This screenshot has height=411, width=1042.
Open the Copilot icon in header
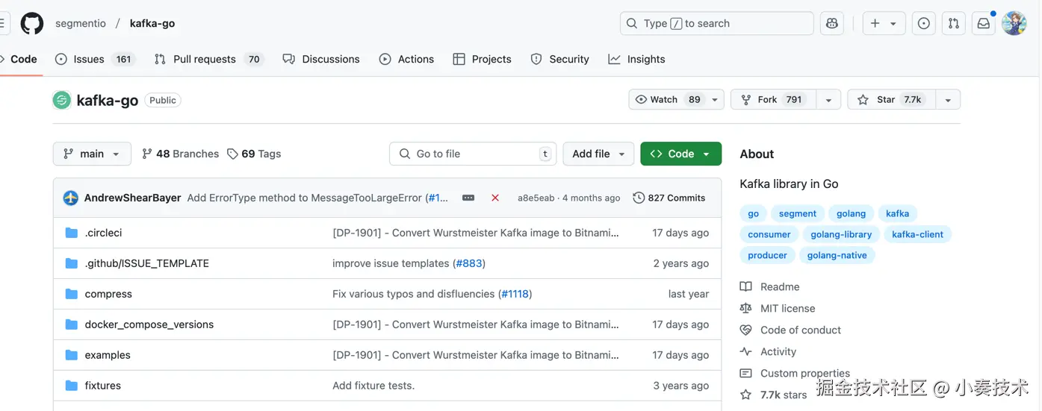pos(832,23)
